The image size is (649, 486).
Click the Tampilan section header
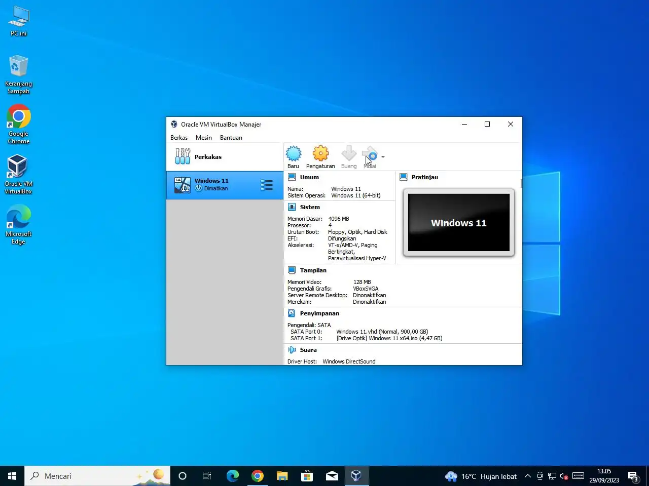(x=313, y=270)
